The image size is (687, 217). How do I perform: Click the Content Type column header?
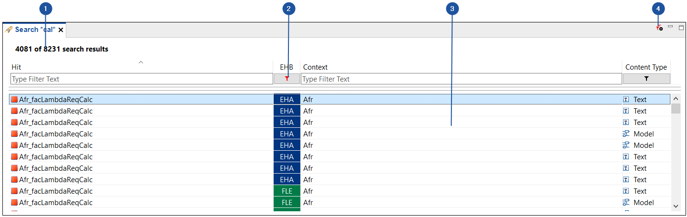click(646, 67)
